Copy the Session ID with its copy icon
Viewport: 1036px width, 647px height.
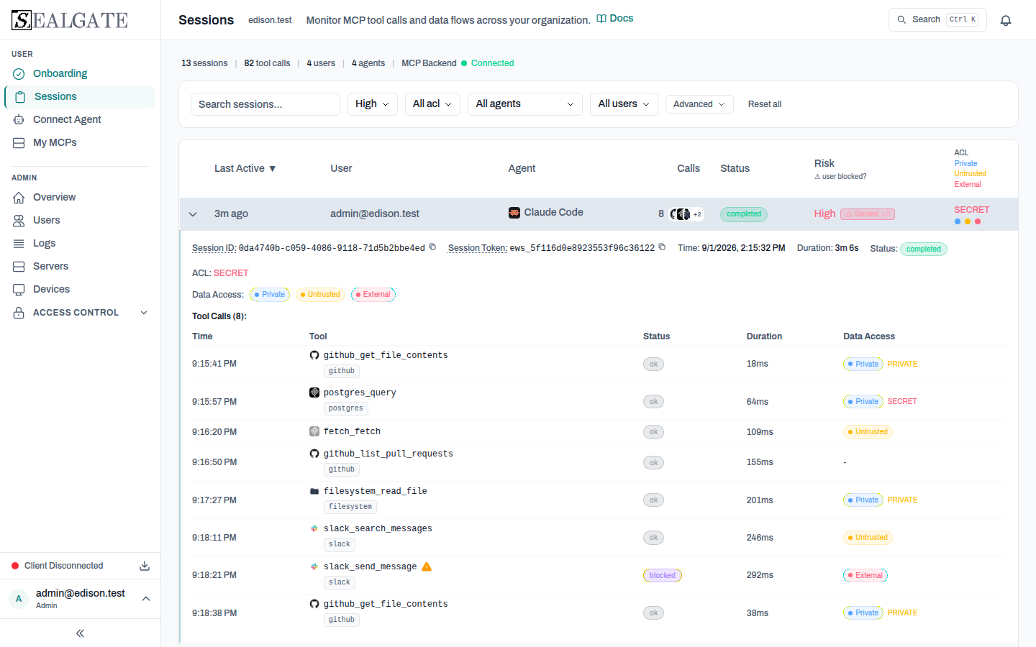coord(432,247)
